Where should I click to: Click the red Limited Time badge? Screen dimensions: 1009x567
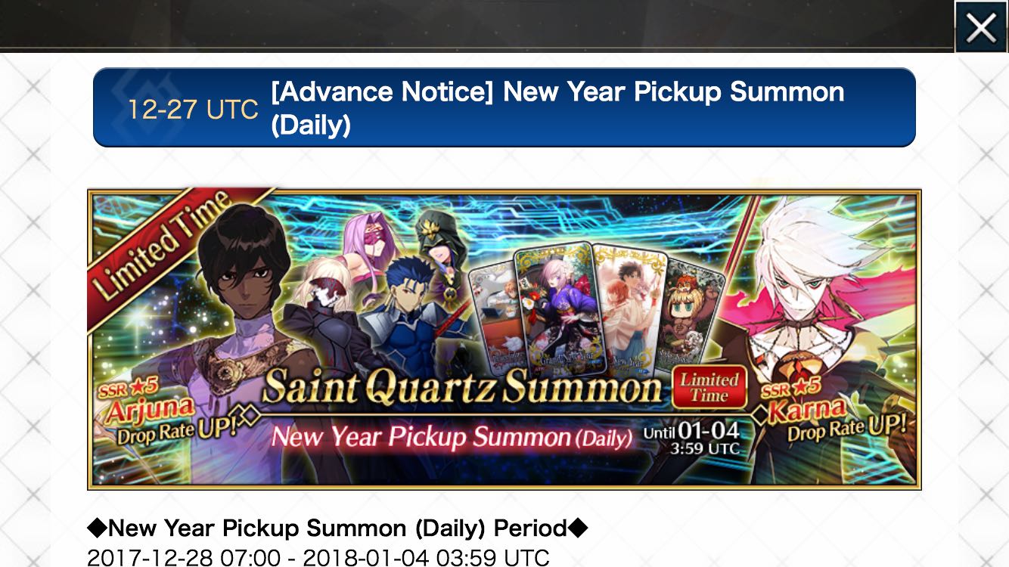(x=709, y=387)
